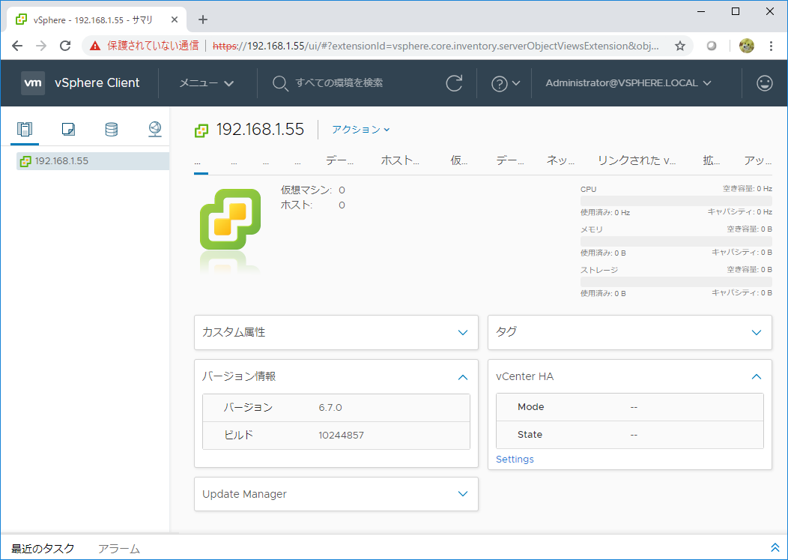The width and height of the screenshot is (788, 560).
Task: Click the smiley feedback icon
Action: tap(764, 83)
